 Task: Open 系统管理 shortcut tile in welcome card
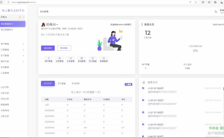(82, 59)
